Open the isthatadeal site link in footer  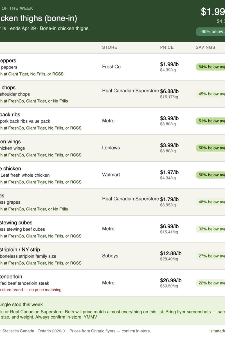point(217,331)
